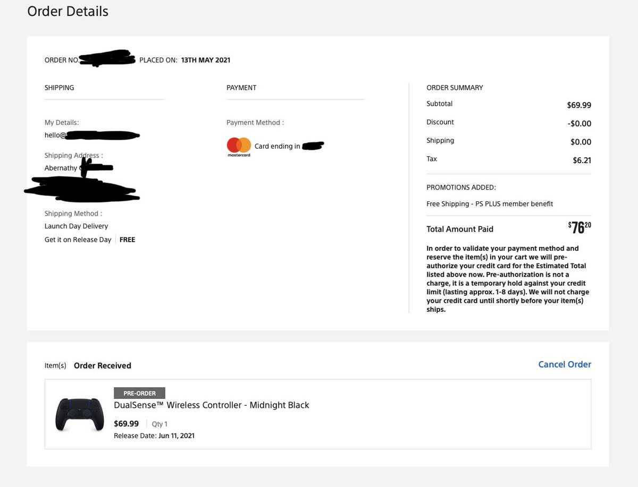Click the Card ending in text
This screenshot has width=638, height=487.
coord(278,146)
